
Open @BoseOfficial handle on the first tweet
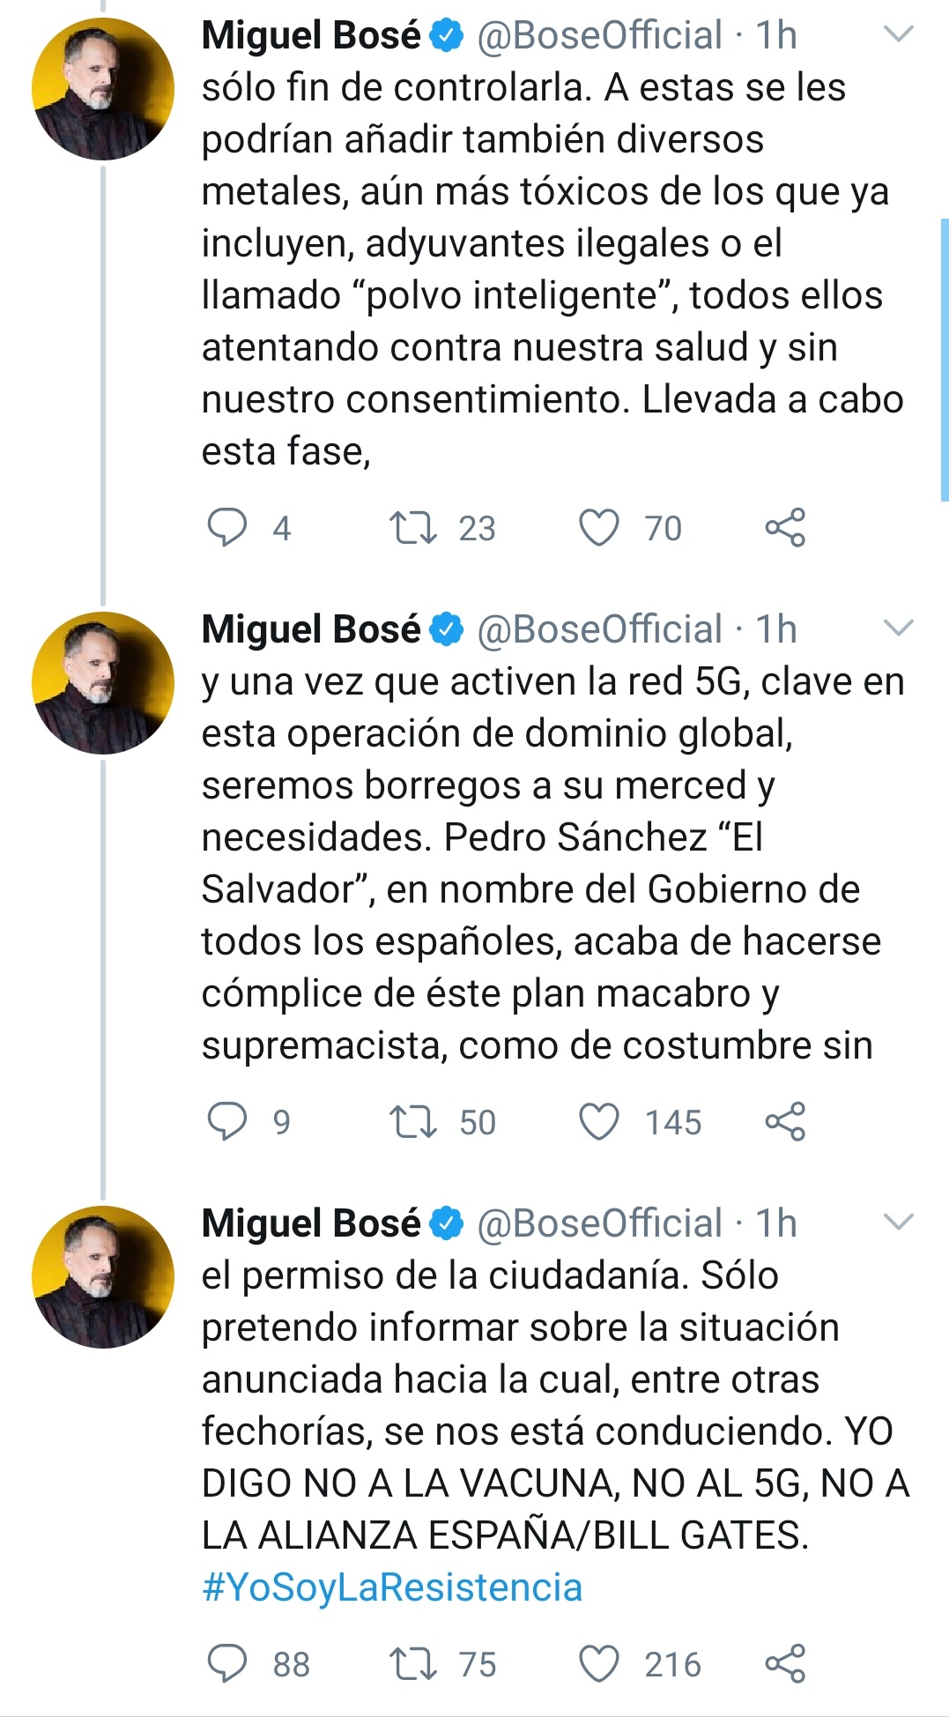[599, 36]
